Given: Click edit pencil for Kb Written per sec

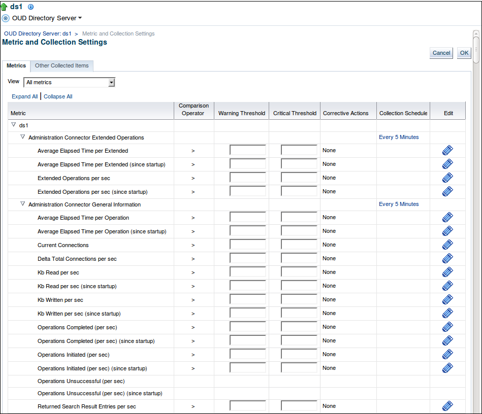Looking at the screenshot, I should click(447, 299).
